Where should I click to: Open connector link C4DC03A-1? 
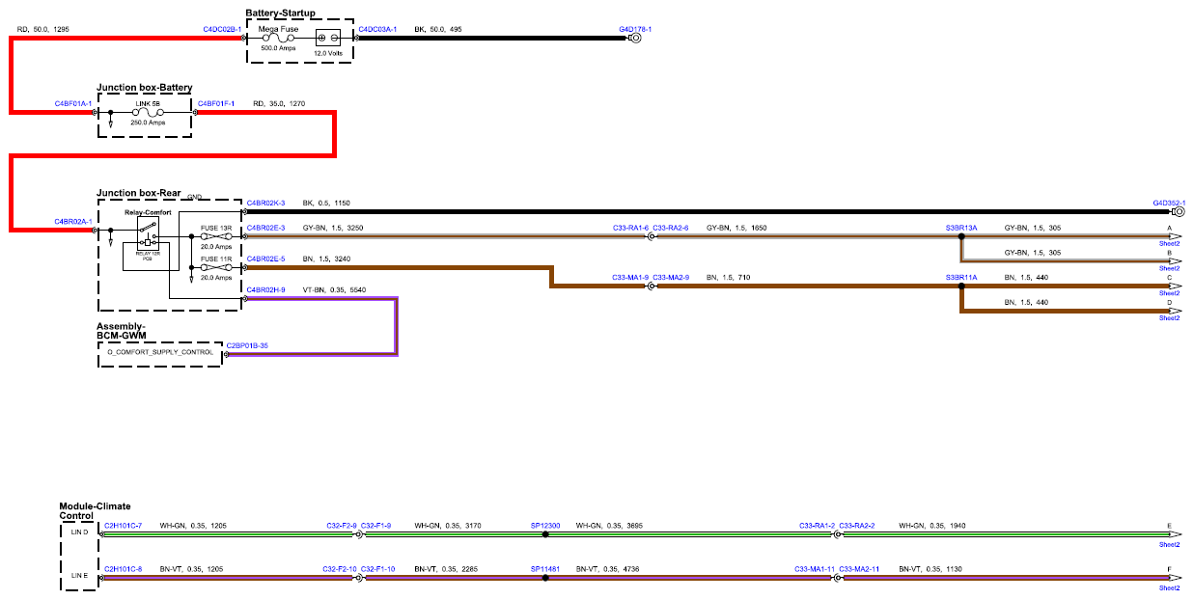point(377,30)
